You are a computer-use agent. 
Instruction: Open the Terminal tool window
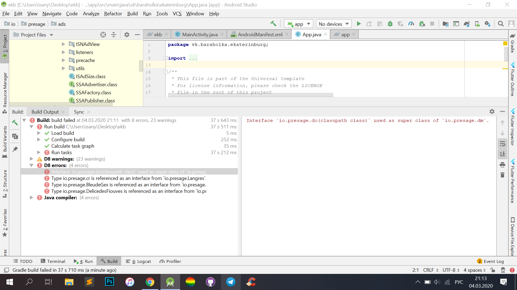53,261
